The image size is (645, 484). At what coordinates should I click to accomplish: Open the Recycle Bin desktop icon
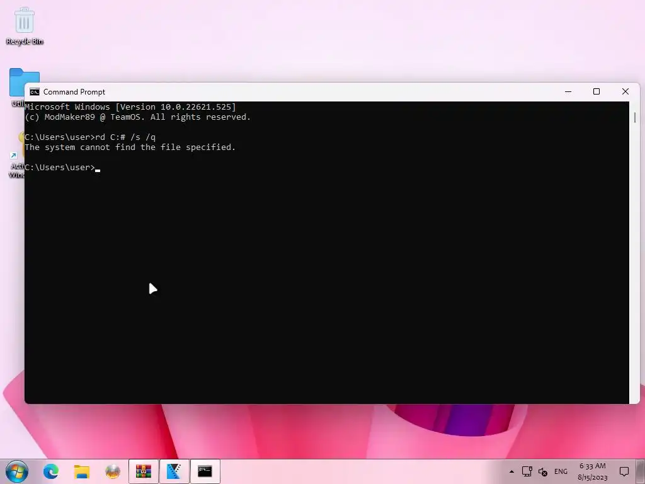click(25, 25)
